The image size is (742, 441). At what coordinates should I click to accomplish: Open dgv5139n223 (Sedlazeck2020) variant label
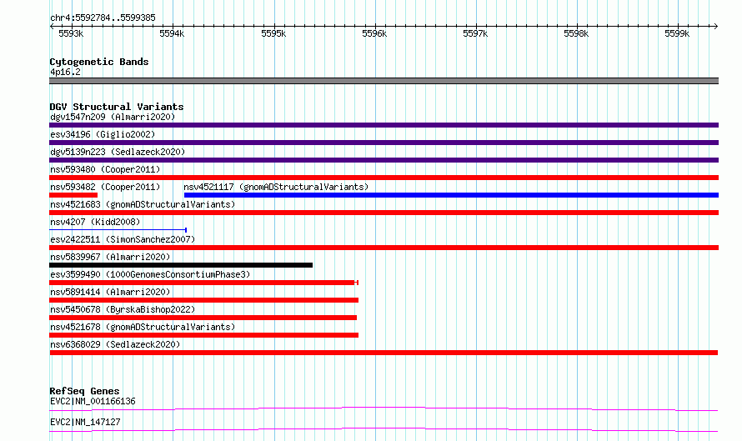118,152
